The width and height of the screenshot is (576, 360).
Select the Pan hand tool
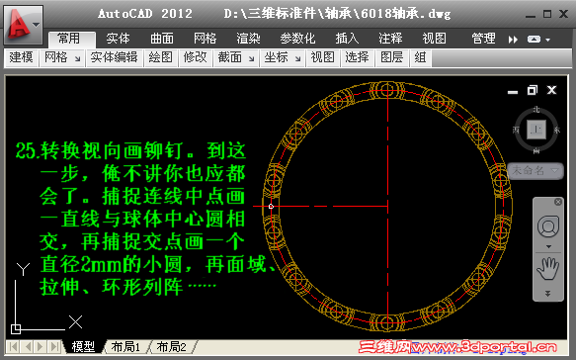548,269
